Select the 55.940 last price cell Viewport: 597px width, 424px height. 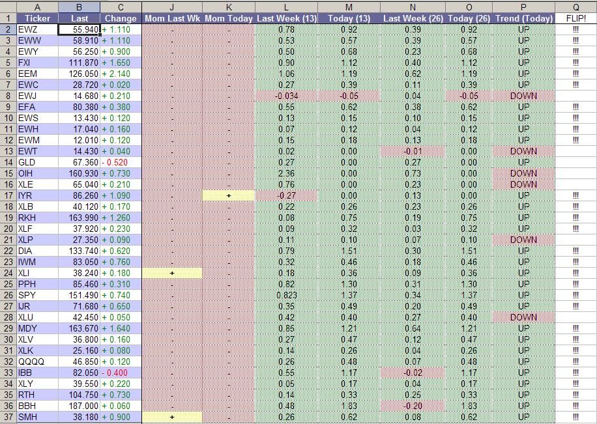pyautogui.click(x=80, y=29)
